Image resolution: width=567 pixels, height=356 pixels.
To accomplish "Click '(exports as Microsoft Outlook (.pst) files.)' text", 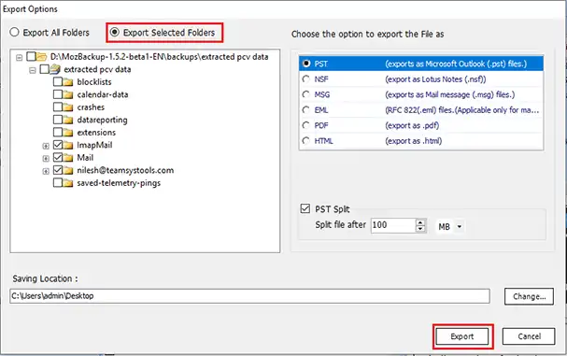I will point(456,64).
